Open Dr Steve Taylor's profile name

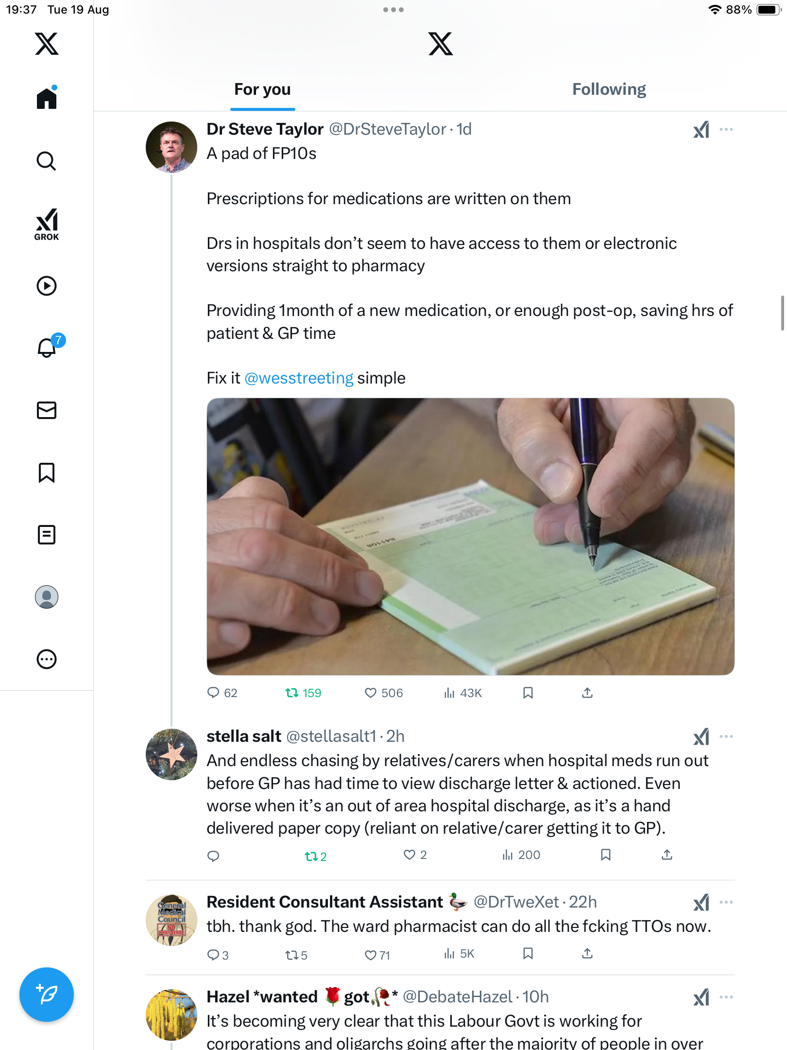tap(265, 129)
